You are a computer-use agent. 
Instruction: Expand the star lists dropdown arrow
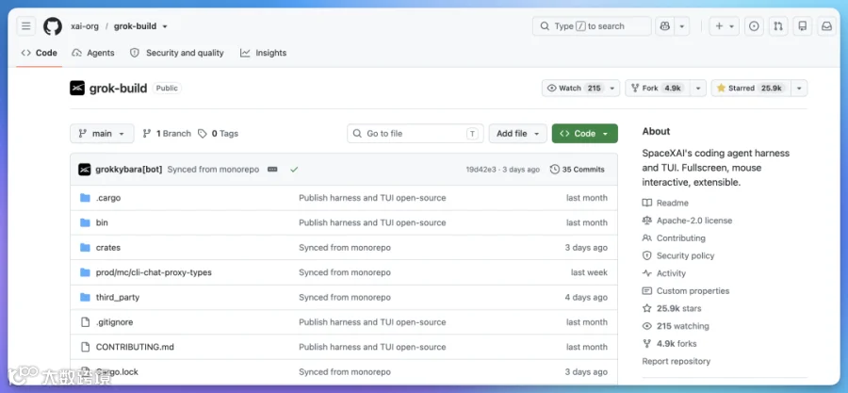click(x=799, y=88)
